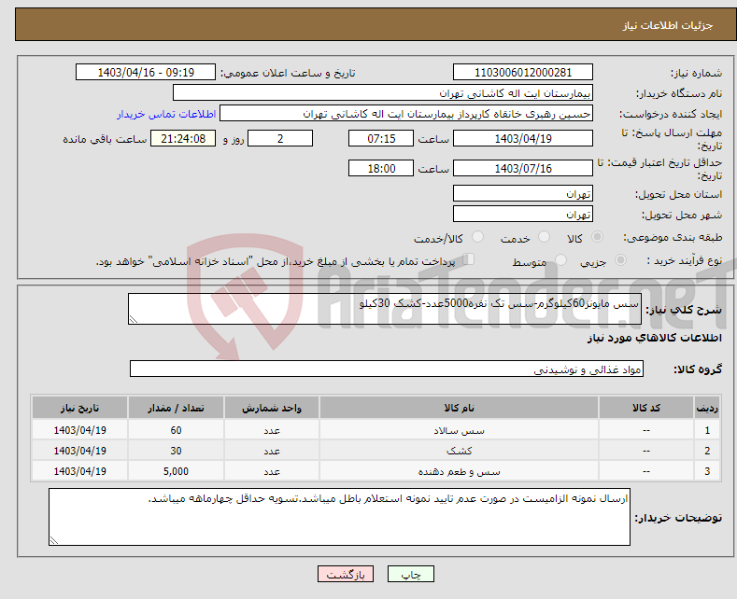
Task: Click the جزئیات اطلاعات نیاز page header
Action: click(x=668, y=25)
